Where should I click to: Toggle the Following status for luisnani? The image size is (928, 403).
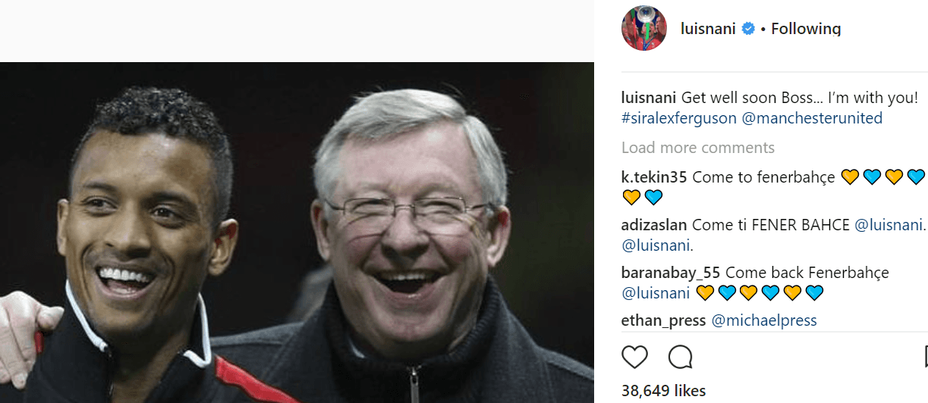[806, 29]
